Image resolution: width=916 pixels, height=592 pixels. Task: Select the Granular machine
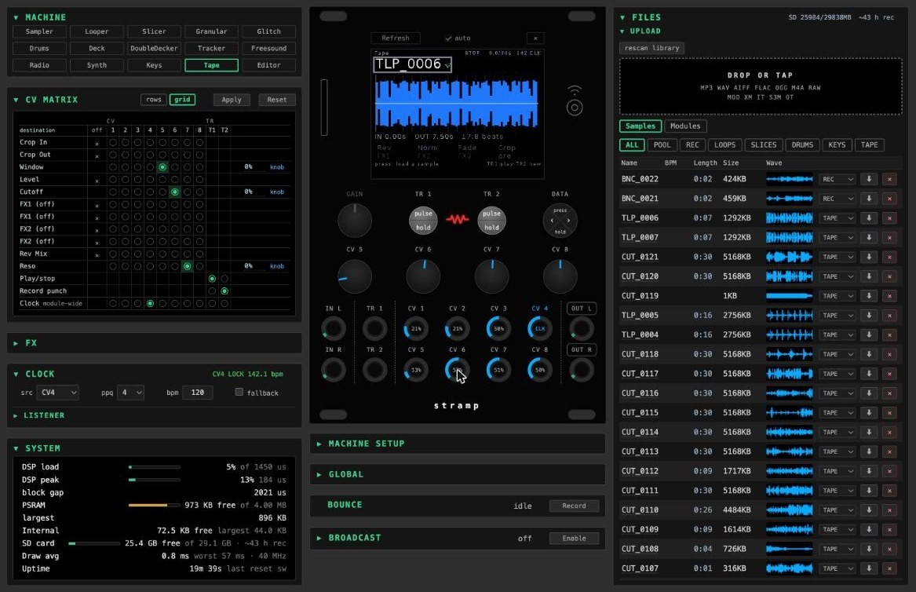click(x=211, y=31)
